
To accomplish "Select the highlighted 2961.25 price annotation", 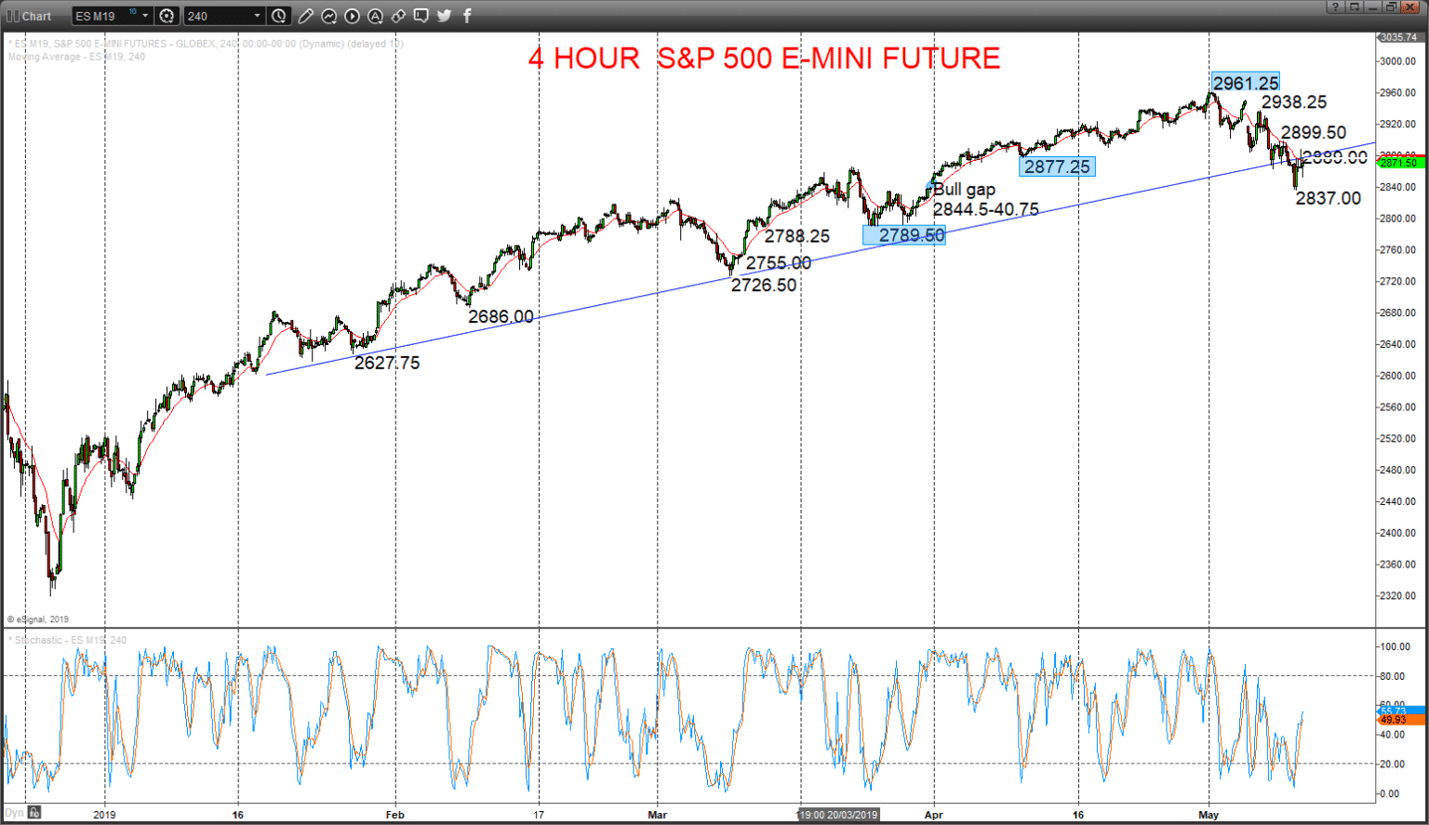I will (x=1245, y=83).
